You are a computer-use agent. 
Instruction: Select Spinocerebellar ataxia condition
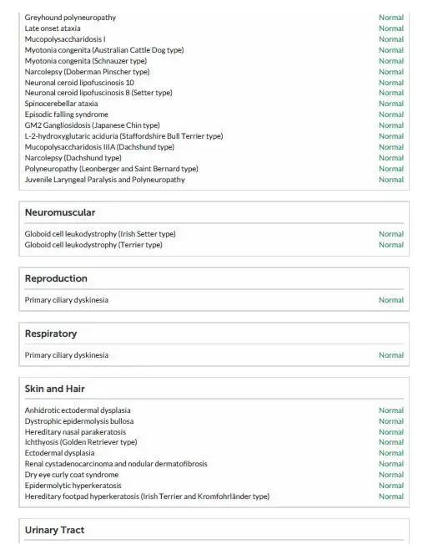coord(61,104)
